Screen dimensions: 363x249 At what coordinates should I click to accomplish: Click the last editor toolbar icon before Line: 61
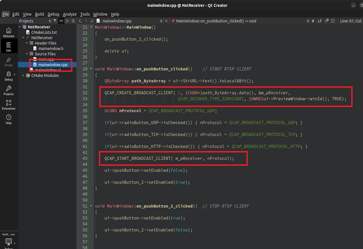coord(333,21)
